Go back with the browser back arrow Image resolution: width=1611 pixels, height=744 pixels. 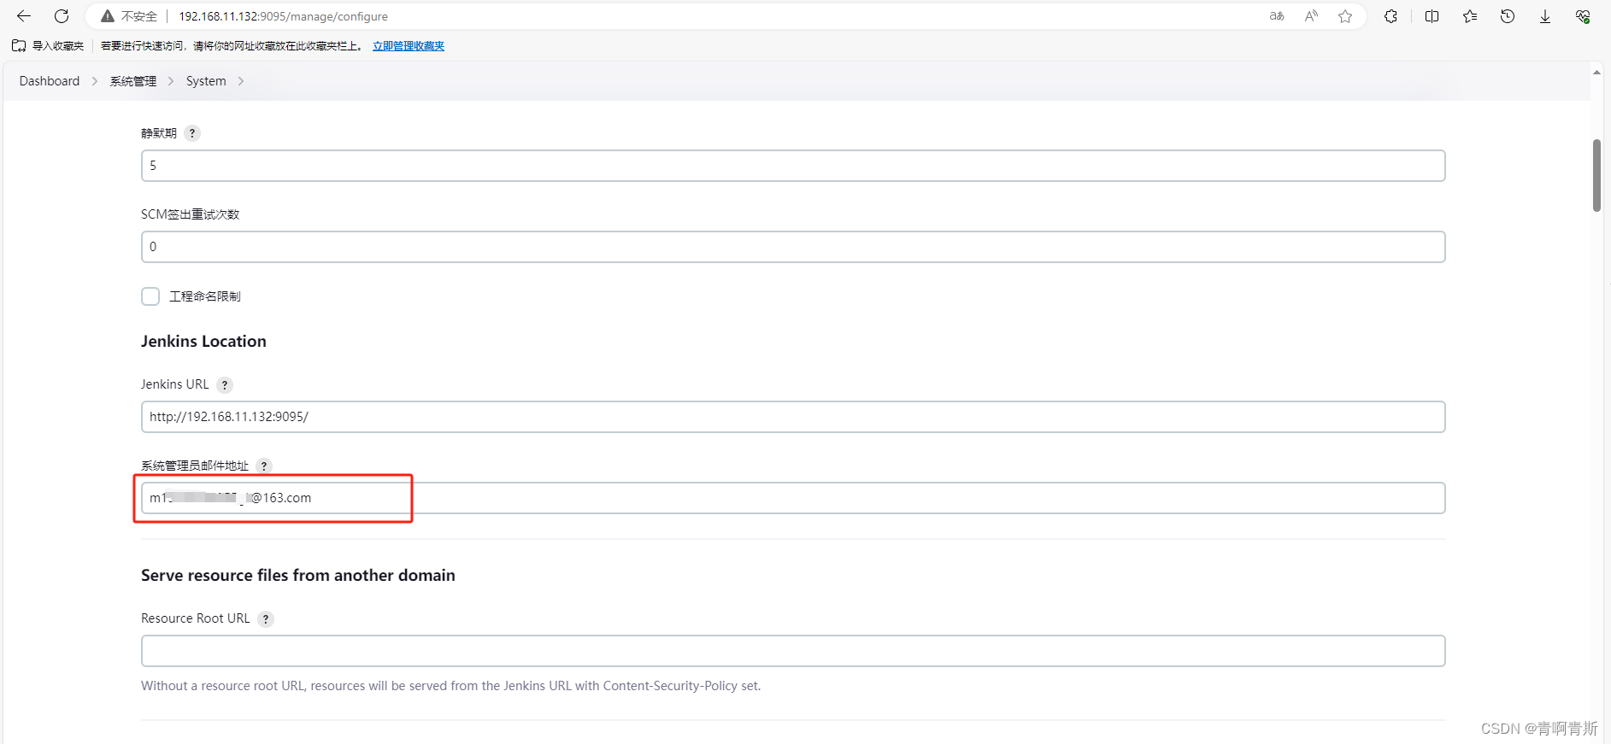tap(24, 16)
